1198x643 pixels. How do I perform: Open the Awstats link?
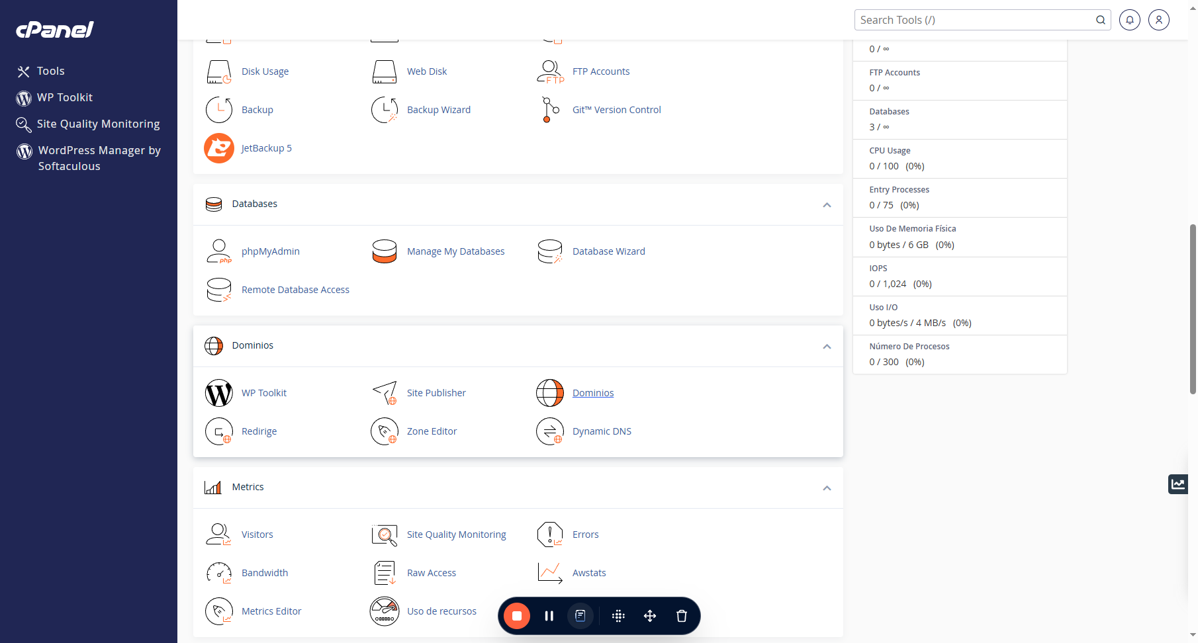[x=589, y=573]
